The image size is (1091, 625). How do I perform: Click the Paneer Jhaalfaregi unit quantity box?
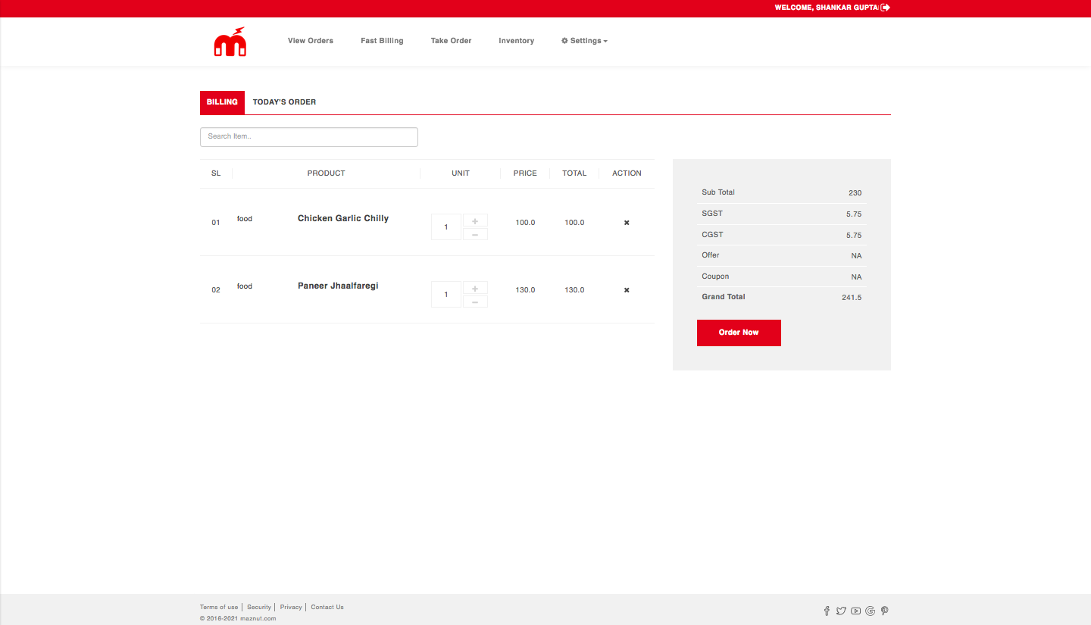(446, 295)
